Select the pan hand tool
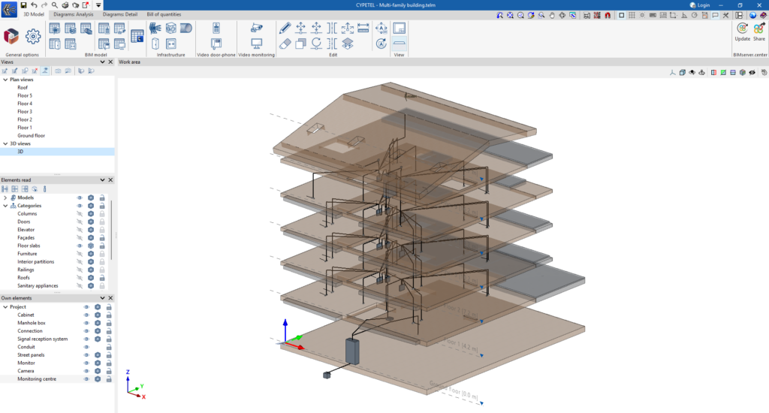This screenshot has width=769, height=413. click(551, 15)
